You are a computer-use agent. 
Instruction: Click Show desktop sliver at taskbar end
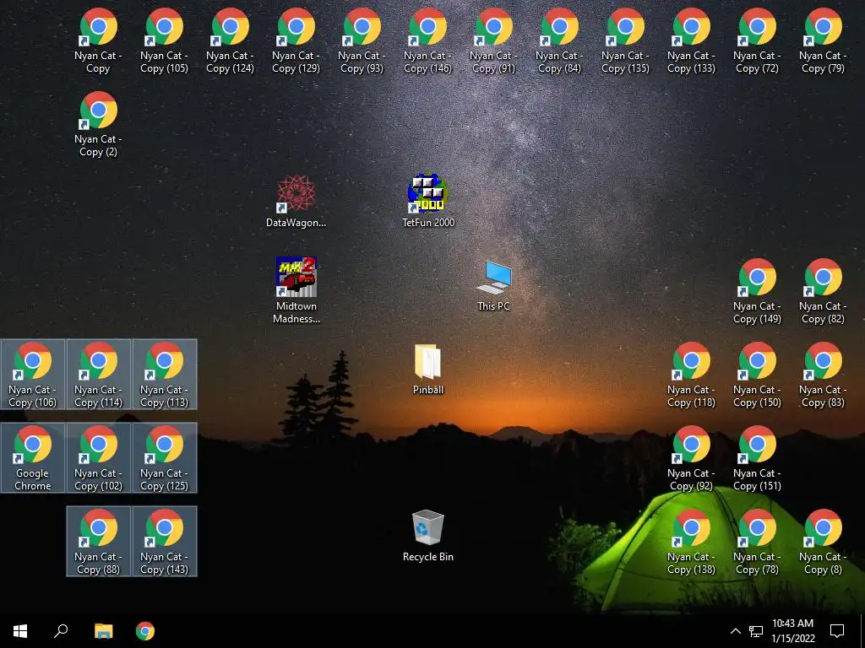click(862, 631)
